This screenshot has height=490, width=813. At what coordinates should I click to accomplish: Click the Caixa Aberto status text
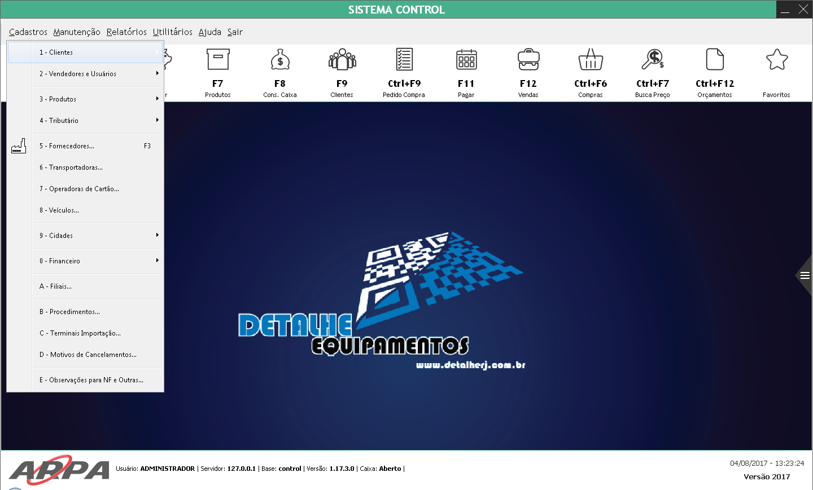click(x=381, y=469)
